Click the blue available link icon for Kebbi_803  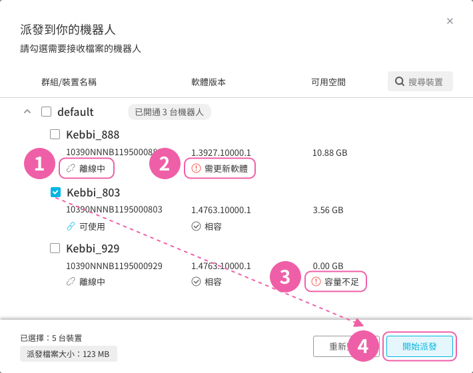pyautogui.click(x=71, y=226)
